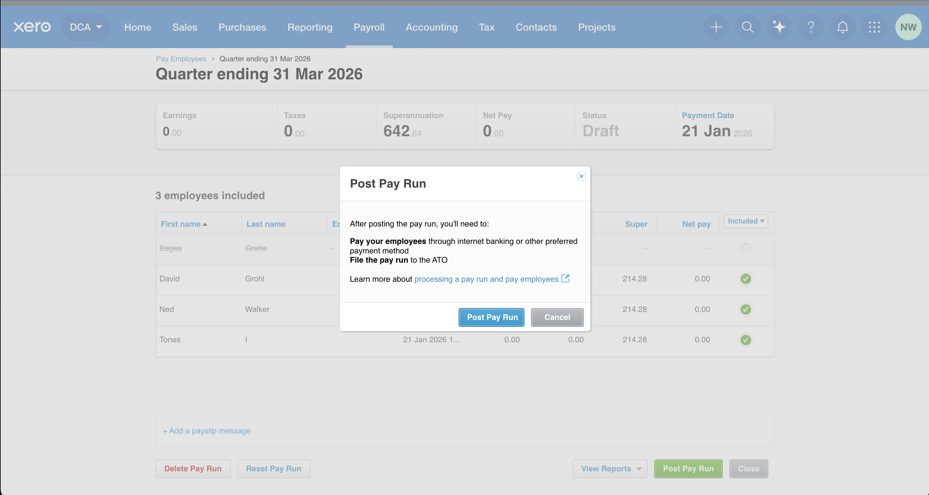Toggle included checkmark for David Grohl
This screenshot has width=929, height=495.
[x=746, y=278]
